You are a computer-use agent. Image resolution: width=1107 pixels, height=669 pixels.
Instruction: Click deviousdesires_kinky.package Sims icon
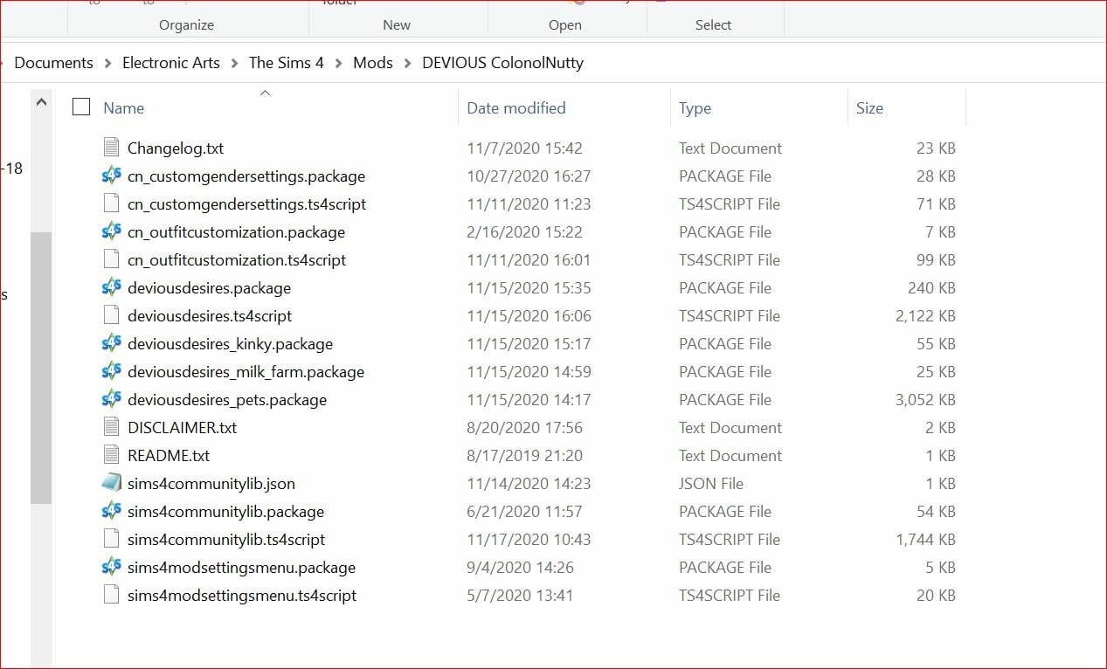(111, 343)
